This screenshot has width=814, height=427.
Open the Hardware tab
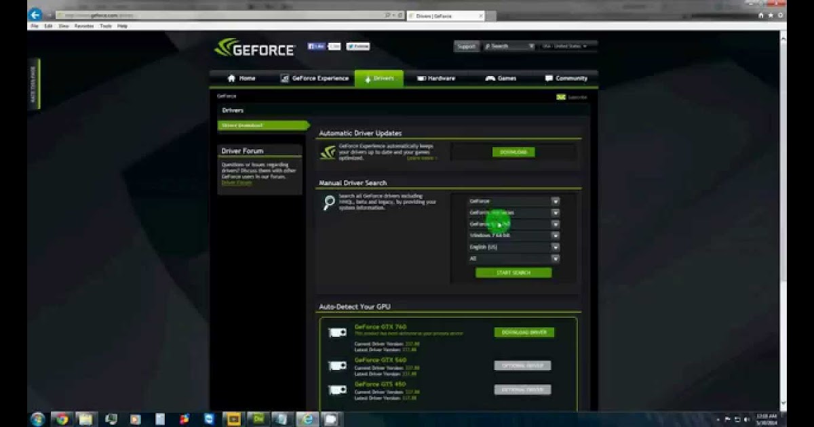coord(436,79)
